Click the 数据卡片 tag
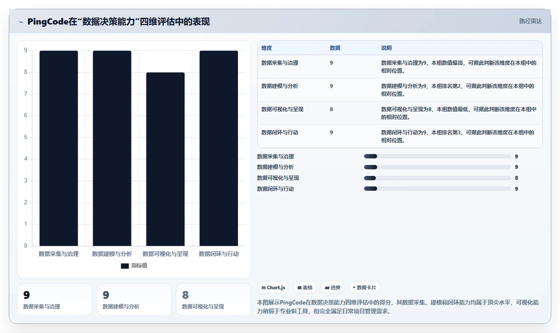This screenshot has width=560, height=333. click(x=364, y=287)
